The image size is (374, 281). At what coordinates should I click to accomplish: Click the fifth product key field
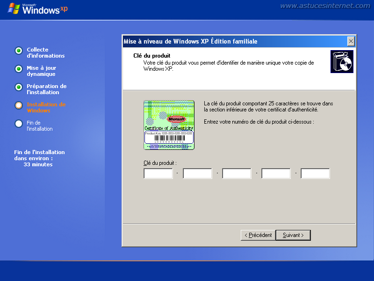tap(315, 173)
